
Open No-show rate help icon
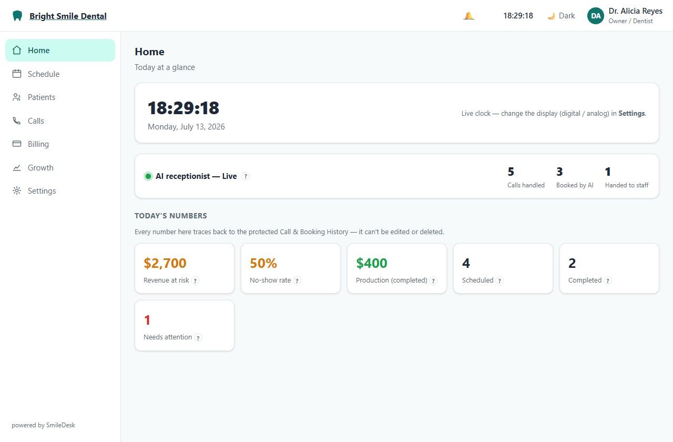[x=297, y=280]
